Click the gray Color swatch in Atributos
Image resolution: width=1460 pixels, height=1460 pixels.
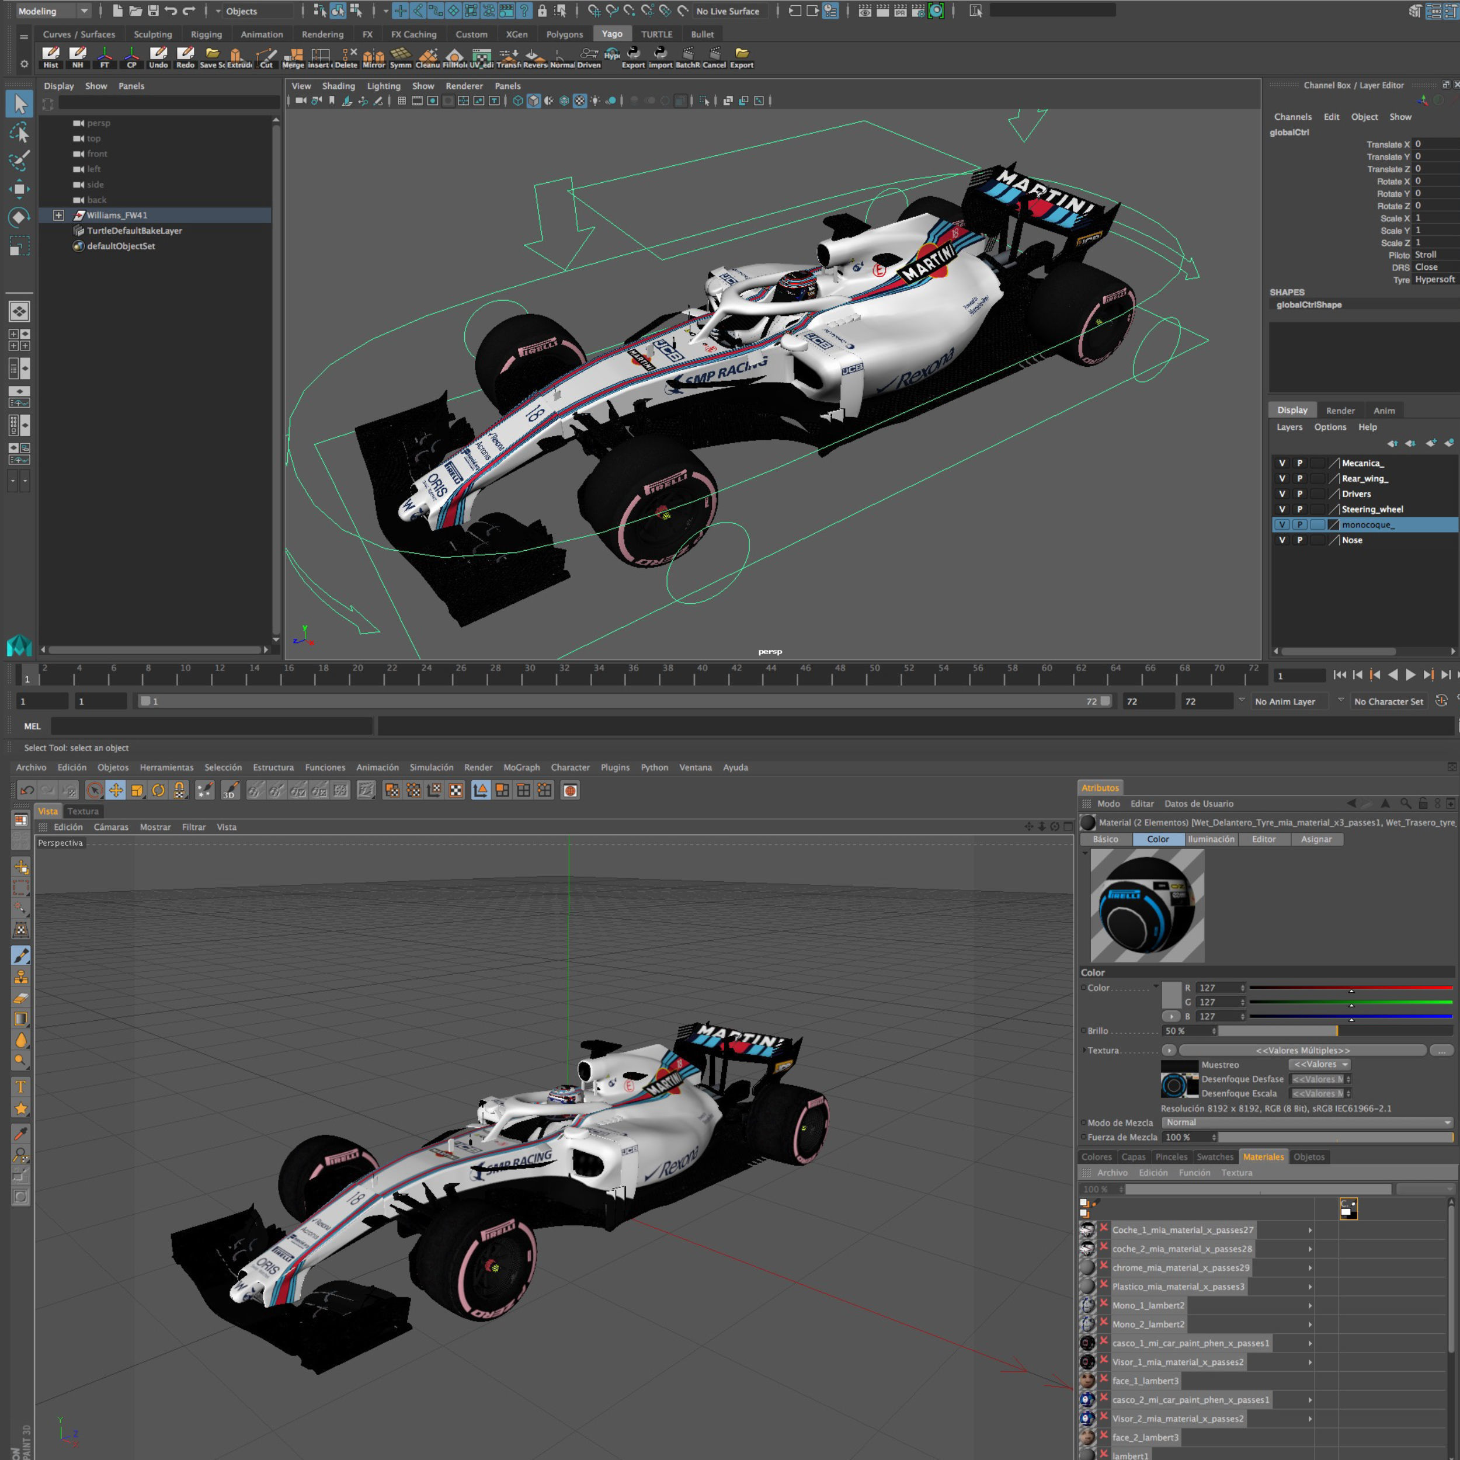[x=1172, y=995]
